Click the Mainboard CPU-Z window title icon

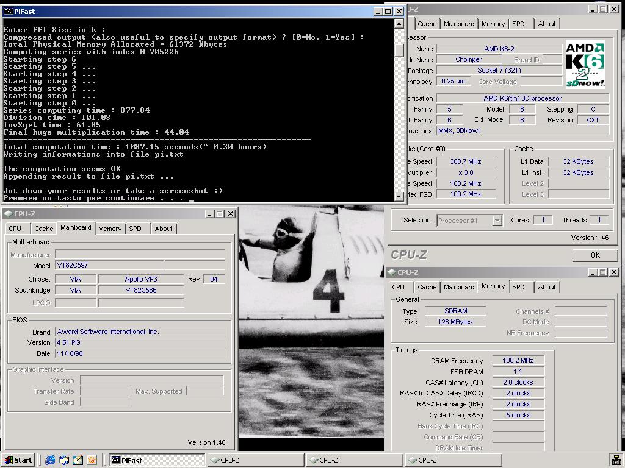pos(8,214)
